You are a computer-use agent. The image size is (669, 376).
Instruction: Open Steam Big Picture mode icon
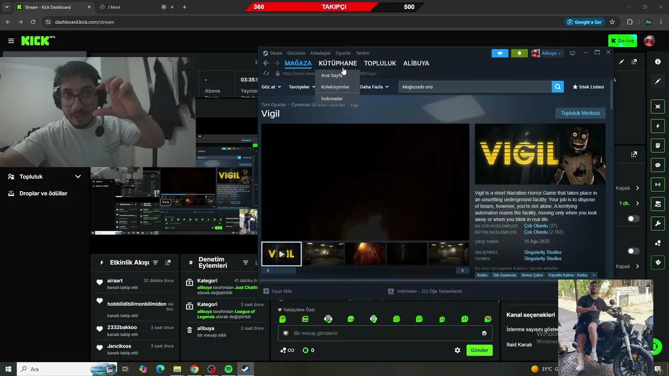pos(572,53)
